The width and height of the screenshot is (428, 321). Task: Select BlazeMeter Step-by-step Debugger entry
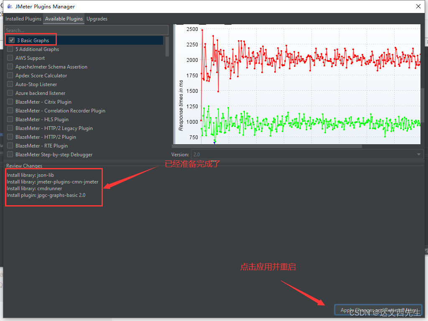click(x=54, y=155)
